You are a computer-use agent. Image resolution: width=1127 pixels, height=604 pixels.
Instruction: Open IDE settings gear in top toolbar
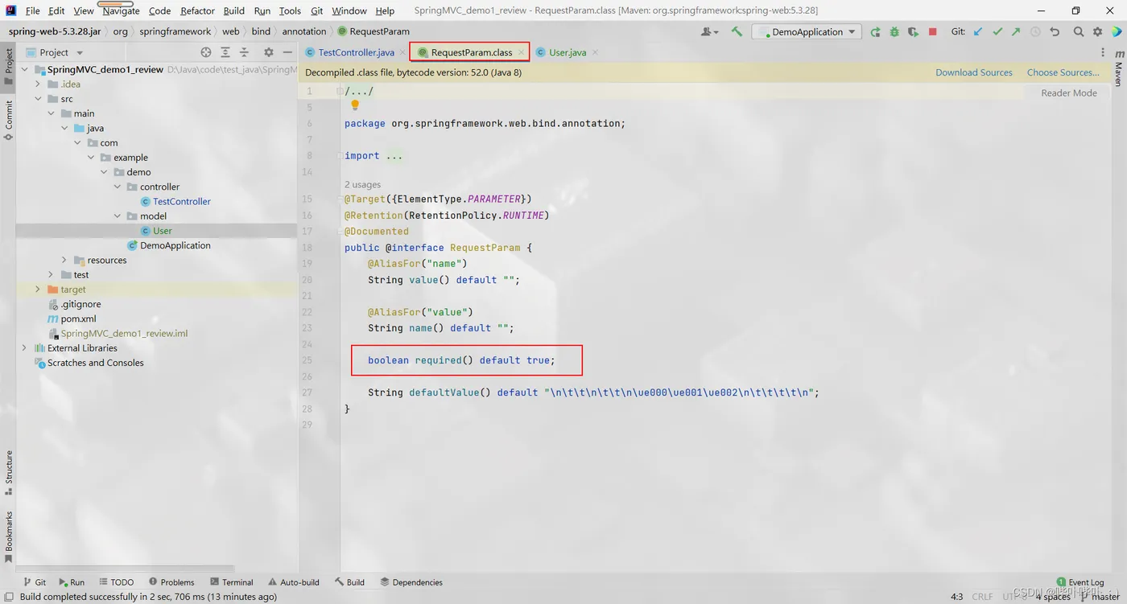pos(1098,31)
